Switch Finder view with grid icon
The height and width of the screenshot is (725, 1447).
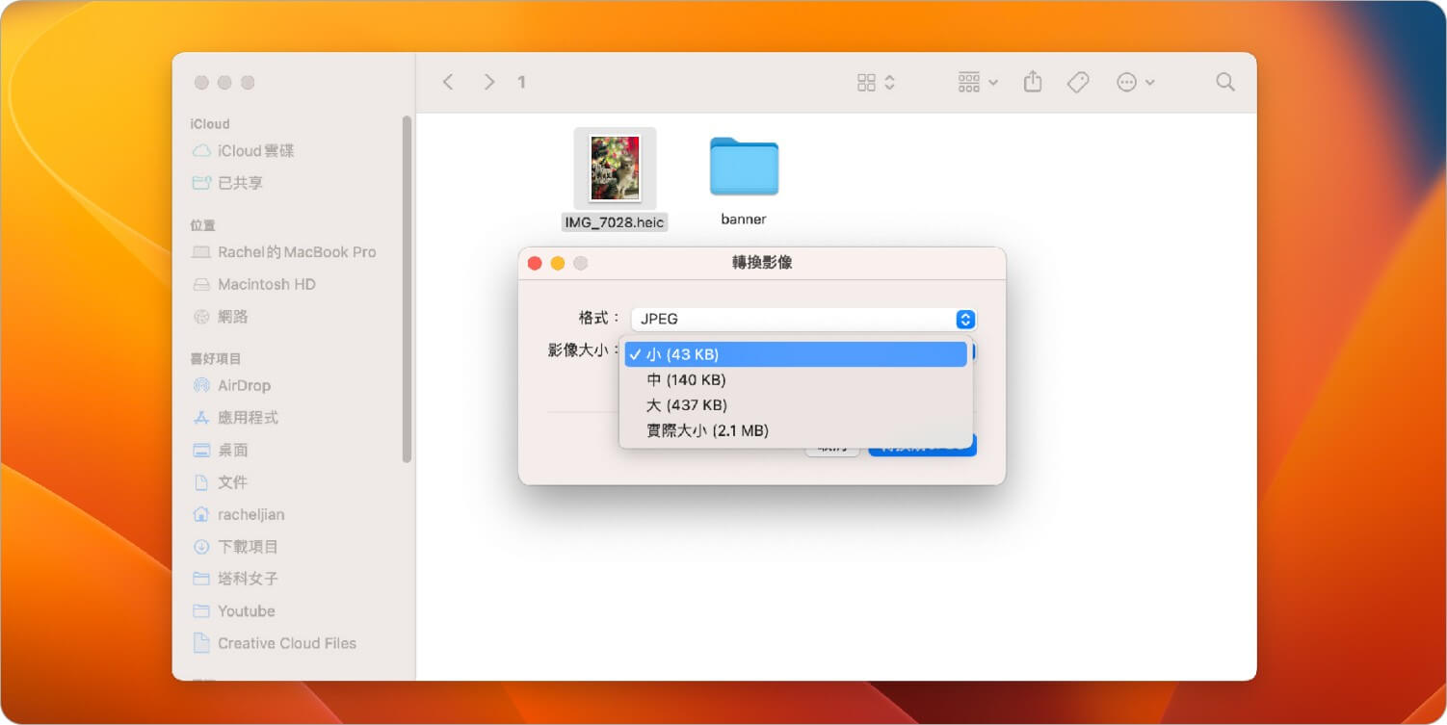(x=866, y=83)
